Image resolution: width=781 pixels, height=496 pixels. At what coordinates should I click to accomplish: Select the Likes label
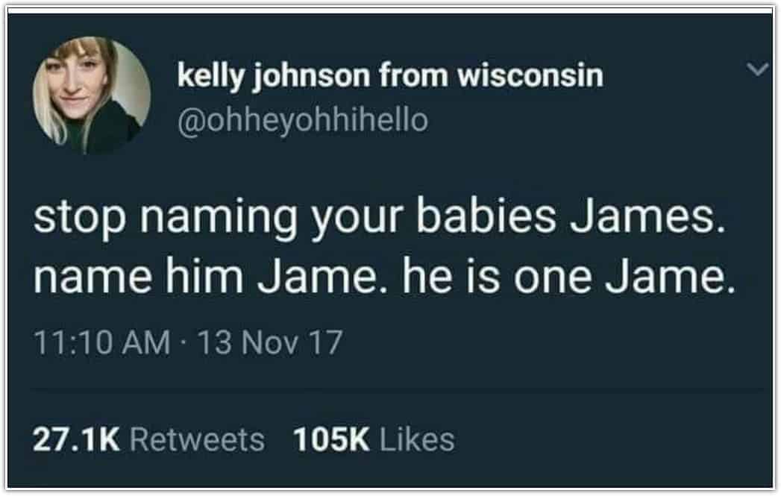418,439
